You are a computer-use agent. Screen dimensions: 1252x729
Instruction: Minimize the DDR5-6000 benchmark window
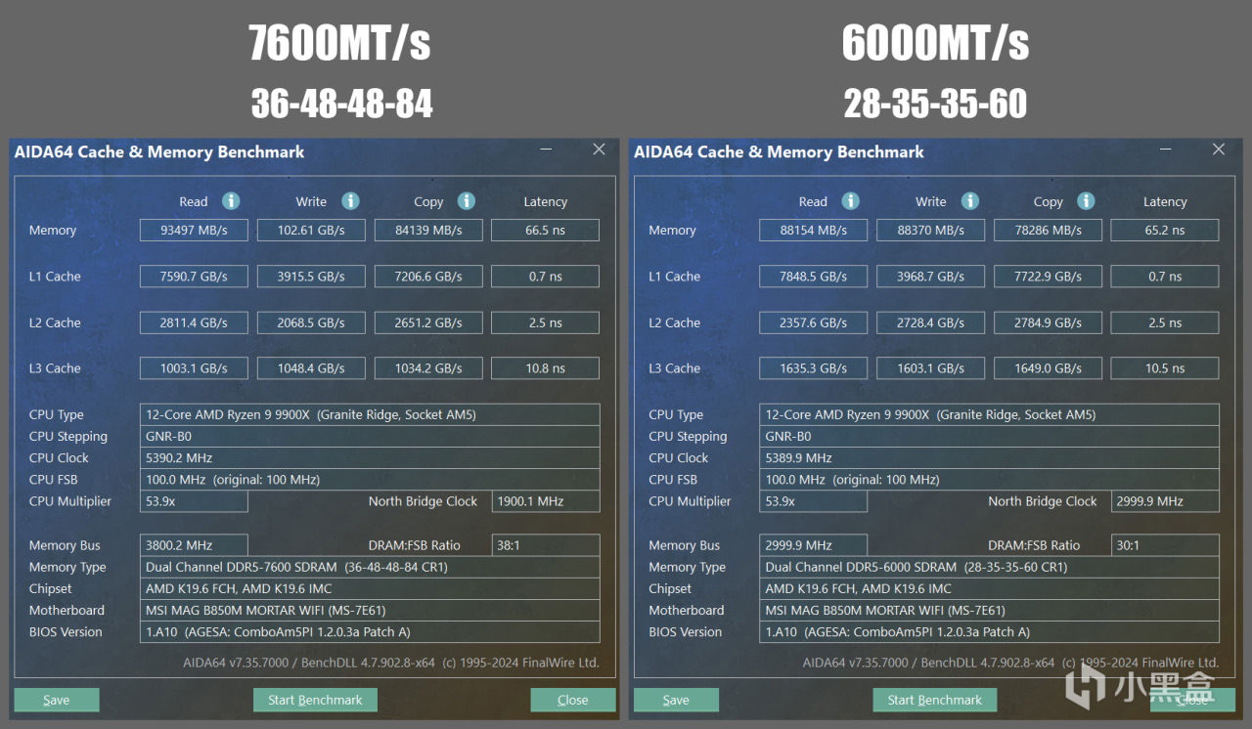point(1166,150)
